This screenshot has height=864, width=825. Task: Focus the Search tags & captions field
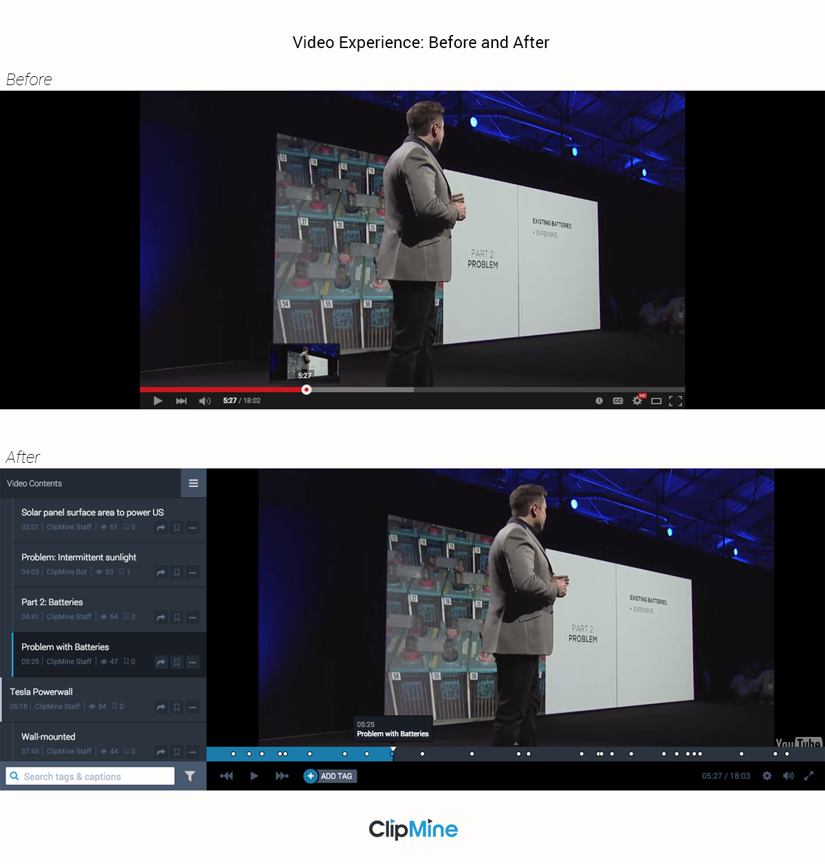pyautogui.click(x=90, y=776)
